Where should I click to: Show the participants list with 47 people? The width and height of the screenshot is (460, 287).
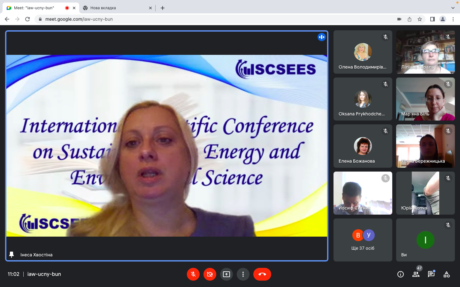coord(416,274)
